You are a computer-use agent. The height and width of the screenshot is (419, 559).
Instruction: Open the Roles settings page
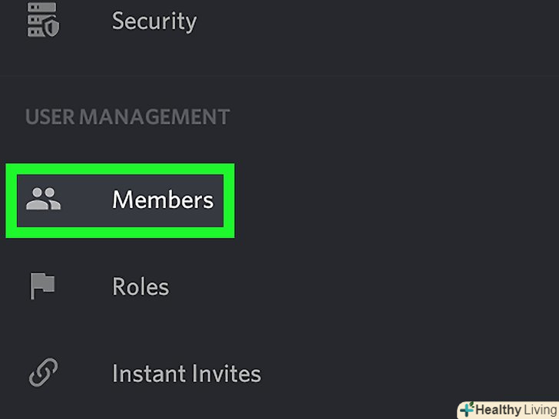pyautogui.click(x=140, y=287)
